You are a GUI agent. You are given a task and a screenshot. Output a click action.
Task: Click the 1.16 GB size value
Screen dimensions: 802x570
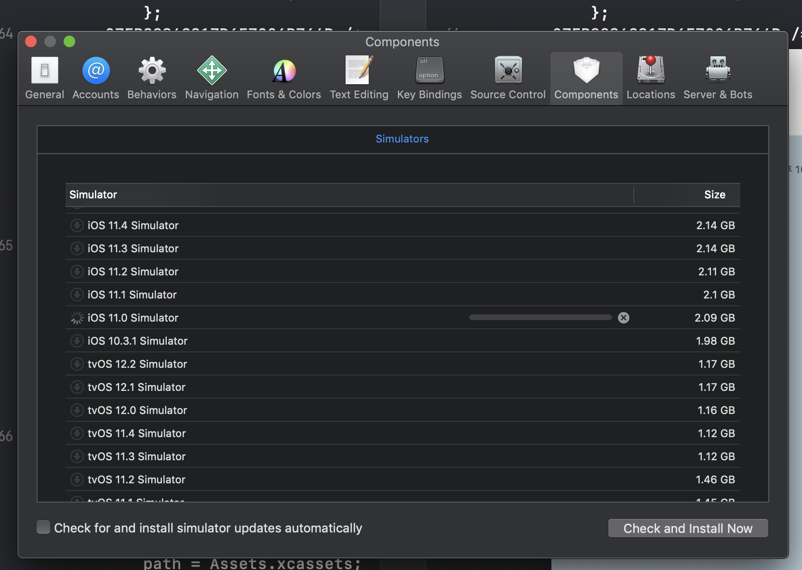click(716, 410)
